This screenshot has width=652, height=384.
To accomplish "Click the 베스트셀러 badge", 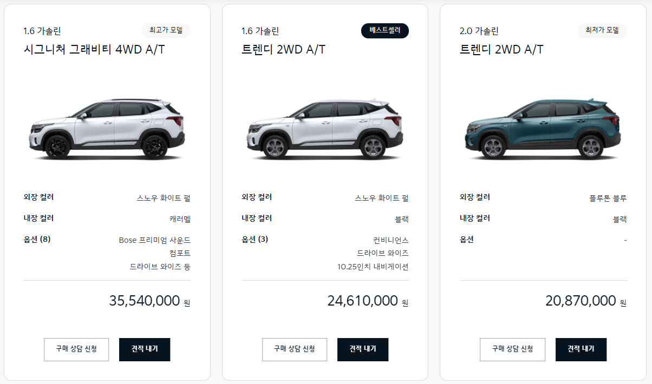I will tap(384, 31).
